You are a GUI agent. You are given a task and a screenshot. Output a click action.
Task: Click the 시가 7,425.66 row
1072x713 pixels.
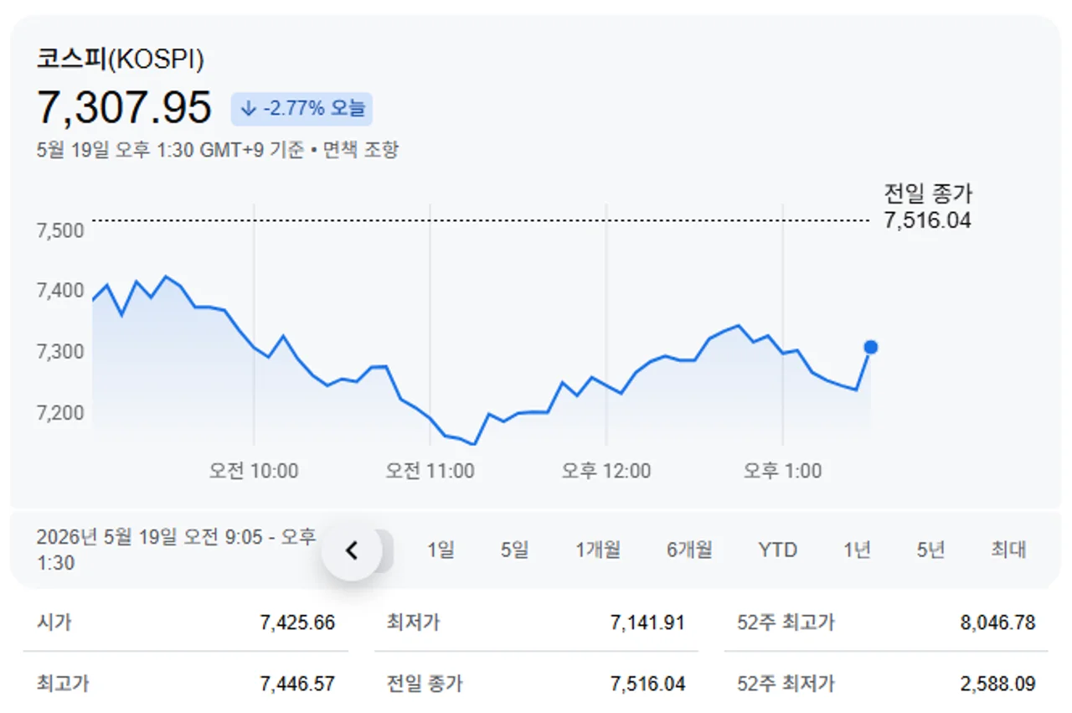[186, 623]
